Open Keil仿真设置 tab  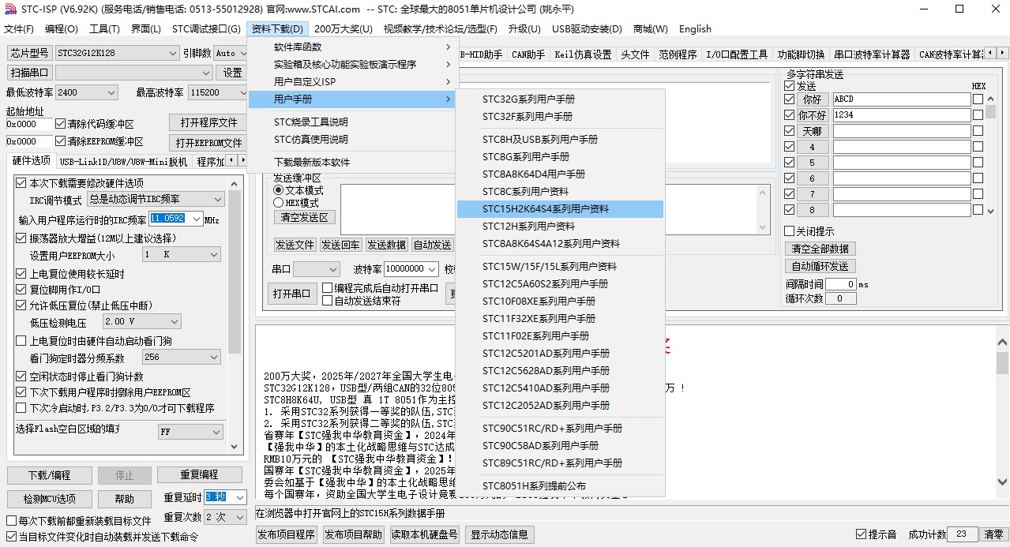583,54
